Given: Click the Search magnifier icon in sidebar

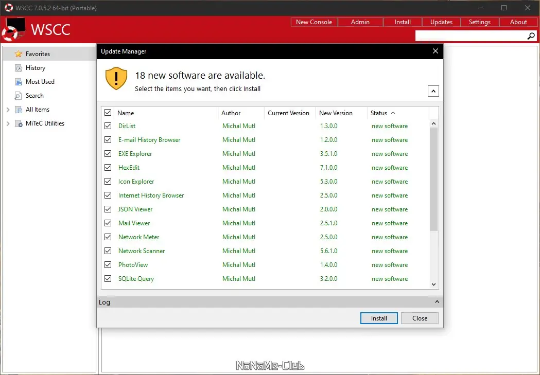Looking at the screenshot, I should (18, 96).
